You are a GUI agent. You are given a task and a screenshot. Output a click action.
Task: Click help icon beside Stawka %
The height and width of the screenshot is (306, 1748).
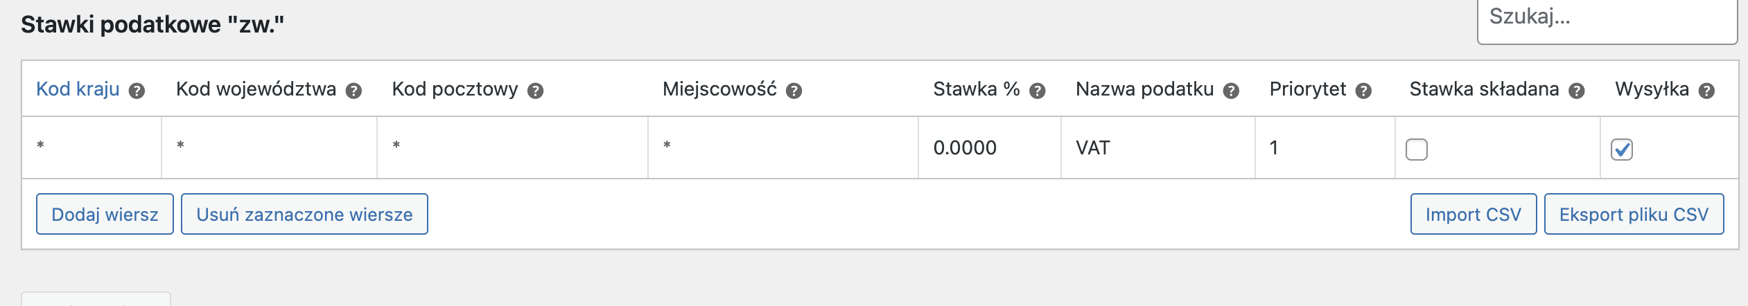pos(1038,91)
